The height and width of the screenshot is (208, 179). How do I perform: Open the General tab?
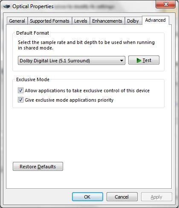click(x=17, y=21)
